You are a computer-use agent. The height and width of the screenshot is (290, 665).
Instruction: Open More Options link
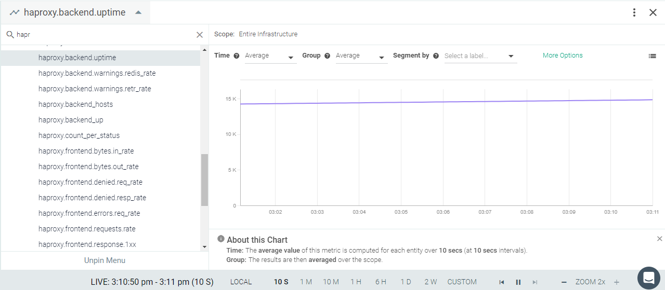click(x=563, y=56)
